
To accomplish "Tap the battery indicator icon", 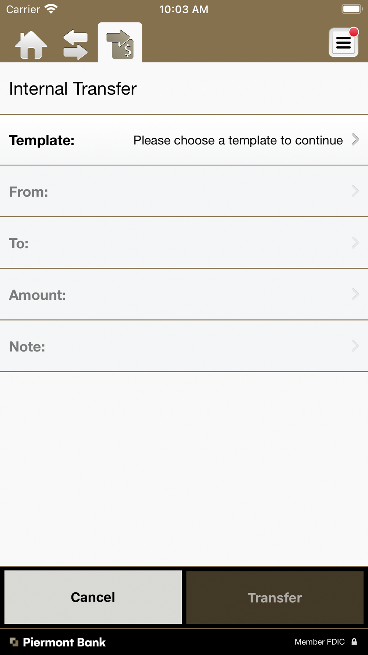I will (352, 9).
